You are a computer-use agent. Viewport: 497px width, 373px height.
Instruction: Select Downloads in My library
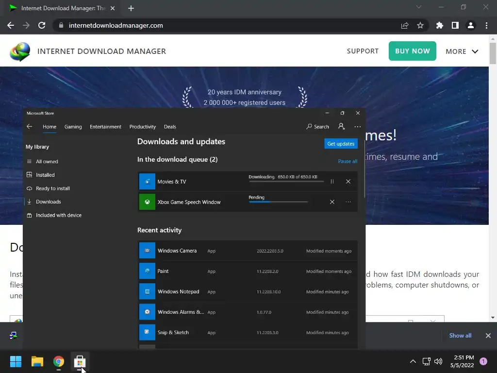[x=44, y=202]
